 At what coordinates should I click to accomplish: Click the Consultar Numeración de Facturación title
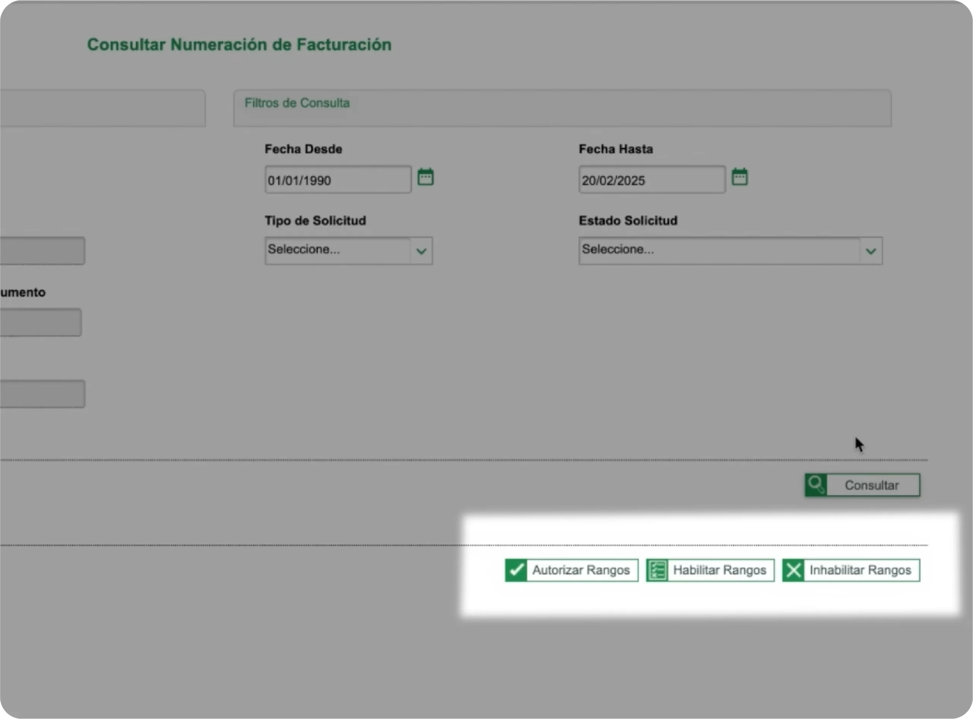click(239, 44)
